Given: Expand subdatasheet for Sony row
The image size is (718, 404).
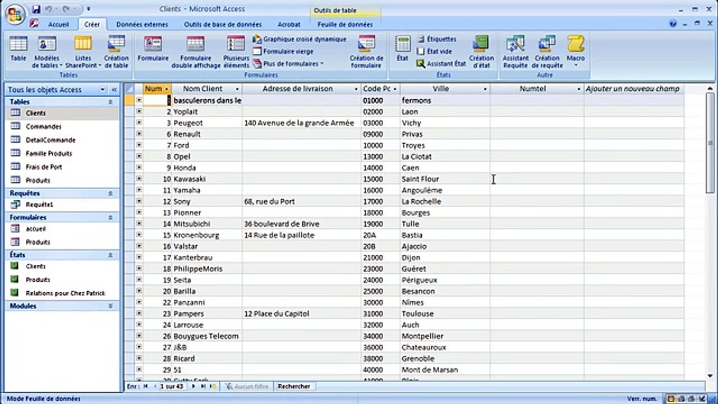Looking at the screenshot, I should point(139,201).
